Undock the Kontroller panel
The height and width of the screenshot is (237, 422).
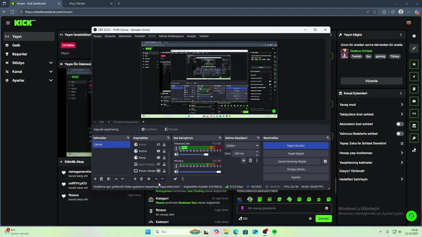pos(327,138)
